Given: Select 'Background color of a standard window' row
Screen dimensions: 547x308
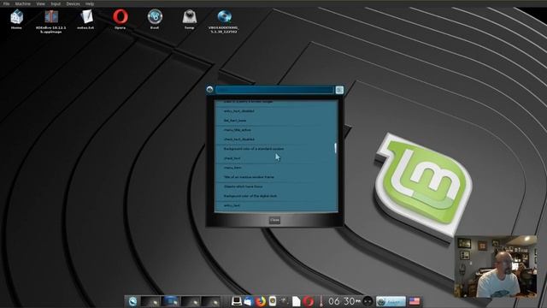Looking at the screenshot, I should point(275,149).
